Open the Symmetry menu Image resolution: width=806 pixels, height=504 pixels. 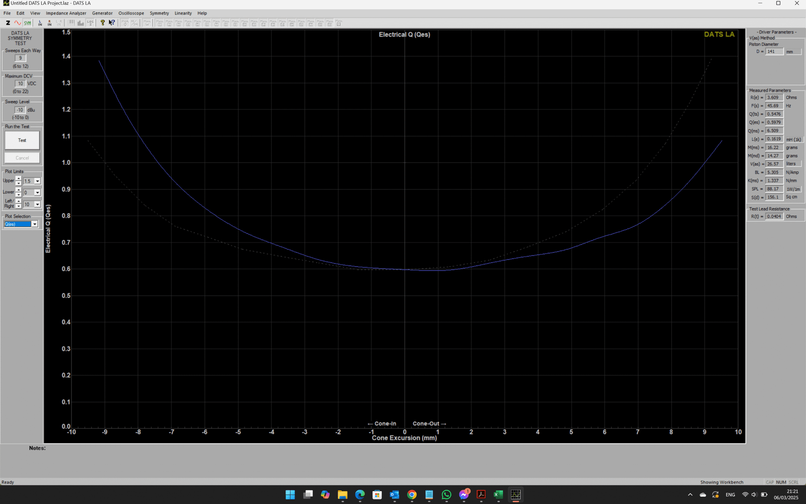tap(159, 13)
